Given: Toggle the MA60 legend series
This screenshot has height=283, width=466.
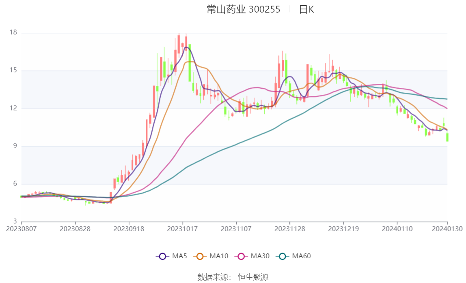Looking at the screenshot, I should (293, 256).
